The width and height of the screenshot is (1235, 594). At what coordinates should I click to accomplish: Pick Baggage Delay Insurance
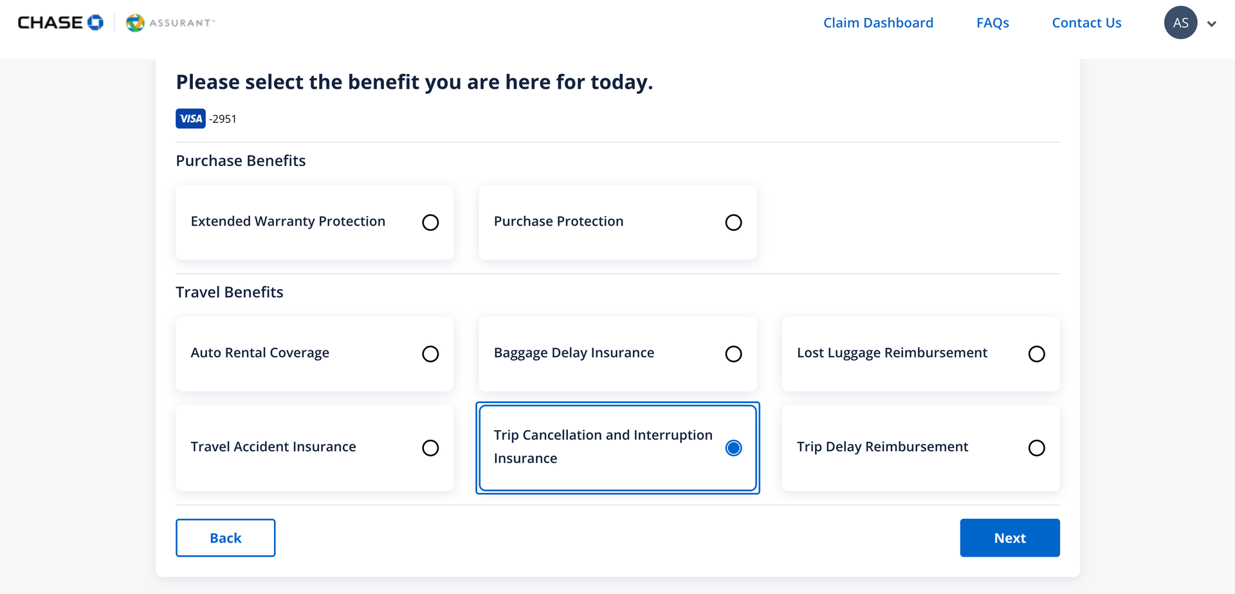point(733,354)
